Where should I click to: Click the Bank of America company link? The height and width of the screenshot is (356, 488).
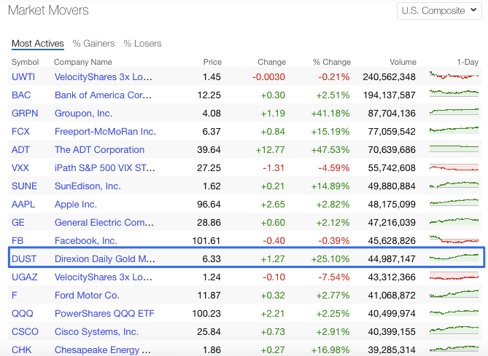click(103, 95)
